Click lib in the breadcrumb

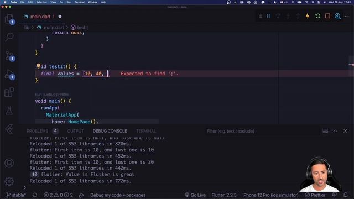pyautogui.click(x=27, y=28)
